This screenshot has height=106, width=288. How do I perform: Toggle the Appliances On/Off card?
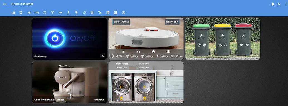(70, 39)
